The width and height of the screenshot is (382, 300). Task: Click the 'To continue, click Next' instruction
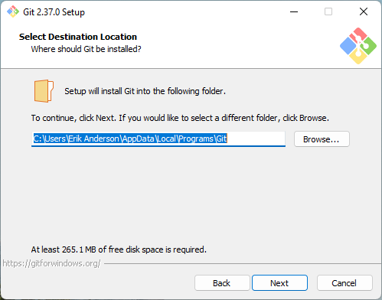180,118
